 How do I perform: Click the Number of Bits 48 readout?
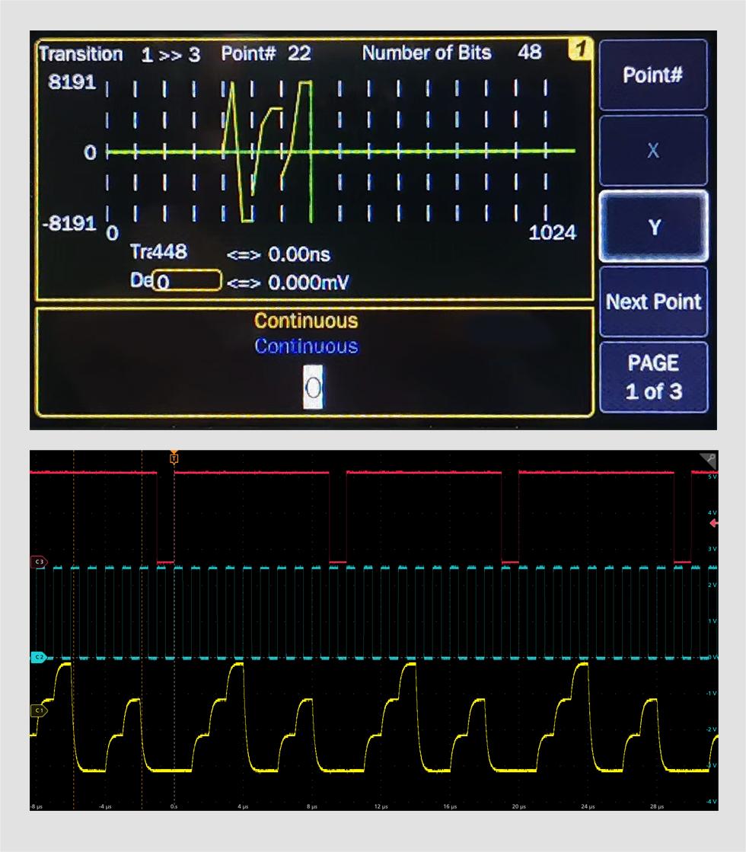point(451,53)
